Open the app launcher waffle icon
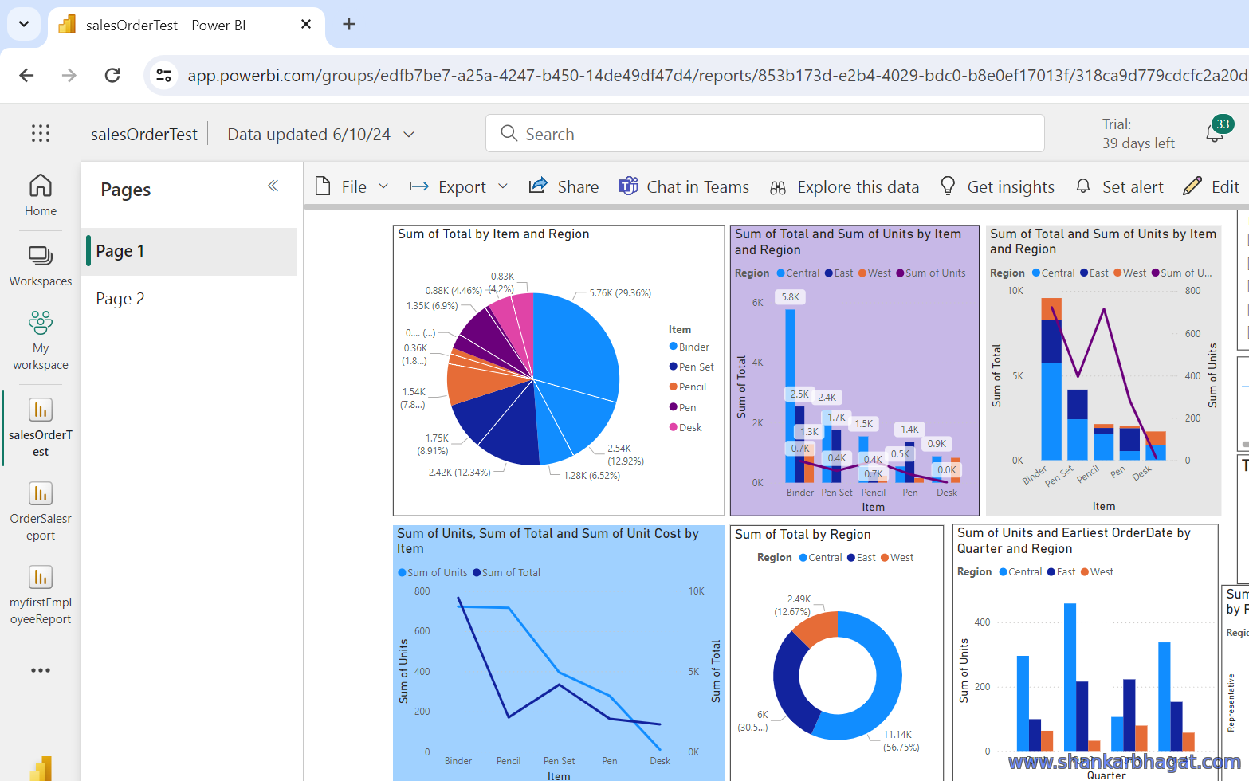 point(41,134)
